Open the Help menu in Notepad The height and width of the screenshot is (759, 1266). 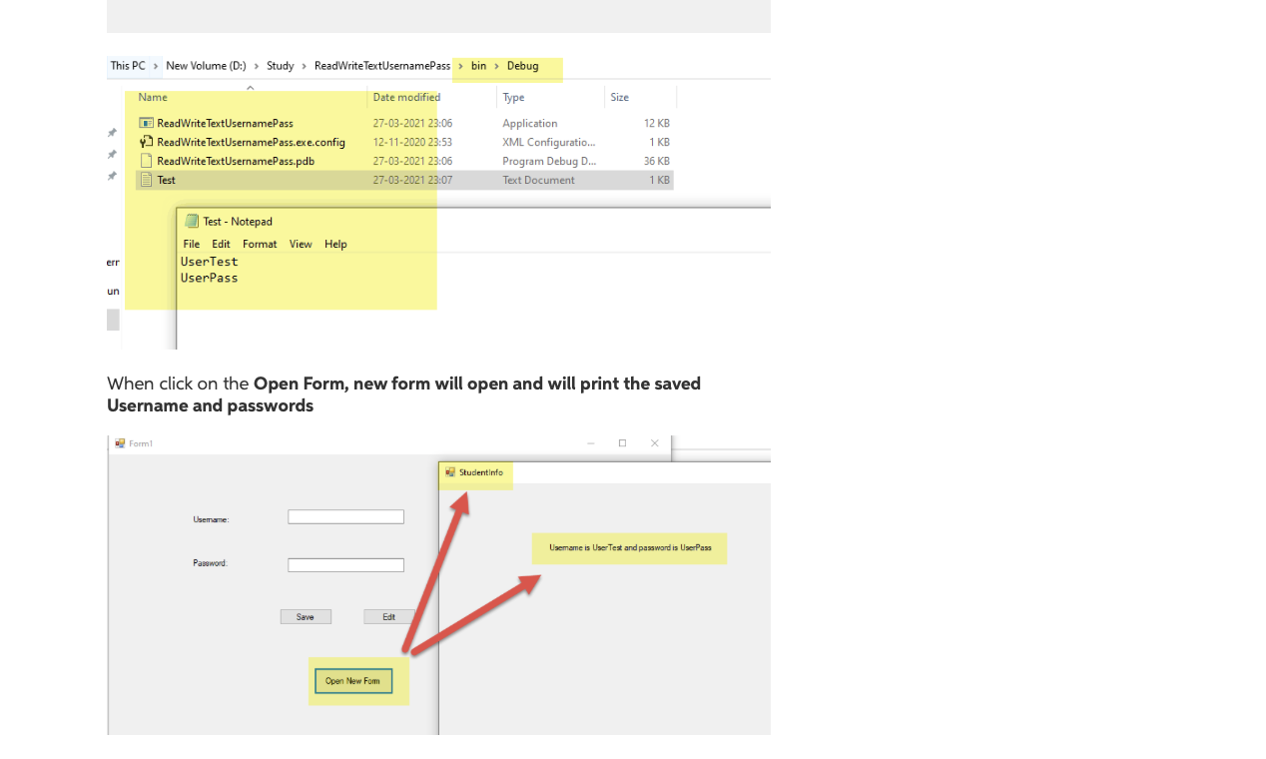click(x=335, y=244)
